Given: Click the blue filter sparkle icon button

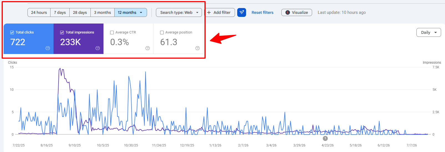Looking at the screenshot, I should (x=242, y=12).
